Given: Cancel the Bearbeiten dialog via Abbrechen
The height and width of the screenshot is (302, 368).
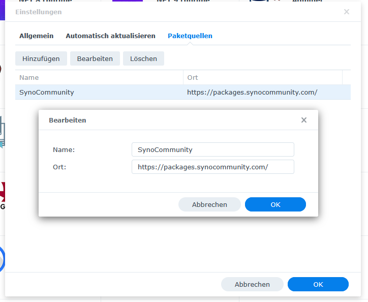Looking at the screenshot, I should pyautogui.click(x=209, y=204).
